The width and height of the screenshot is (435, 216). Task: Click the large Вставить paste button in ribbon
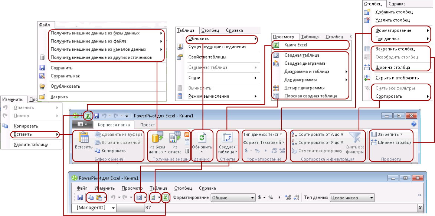[x=84, y=141]
